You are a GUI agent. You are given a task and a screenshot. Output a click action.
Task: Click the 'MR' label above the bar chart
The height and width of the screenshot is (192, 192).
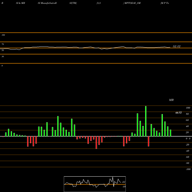pyautogui.click(x=171, y=100)
